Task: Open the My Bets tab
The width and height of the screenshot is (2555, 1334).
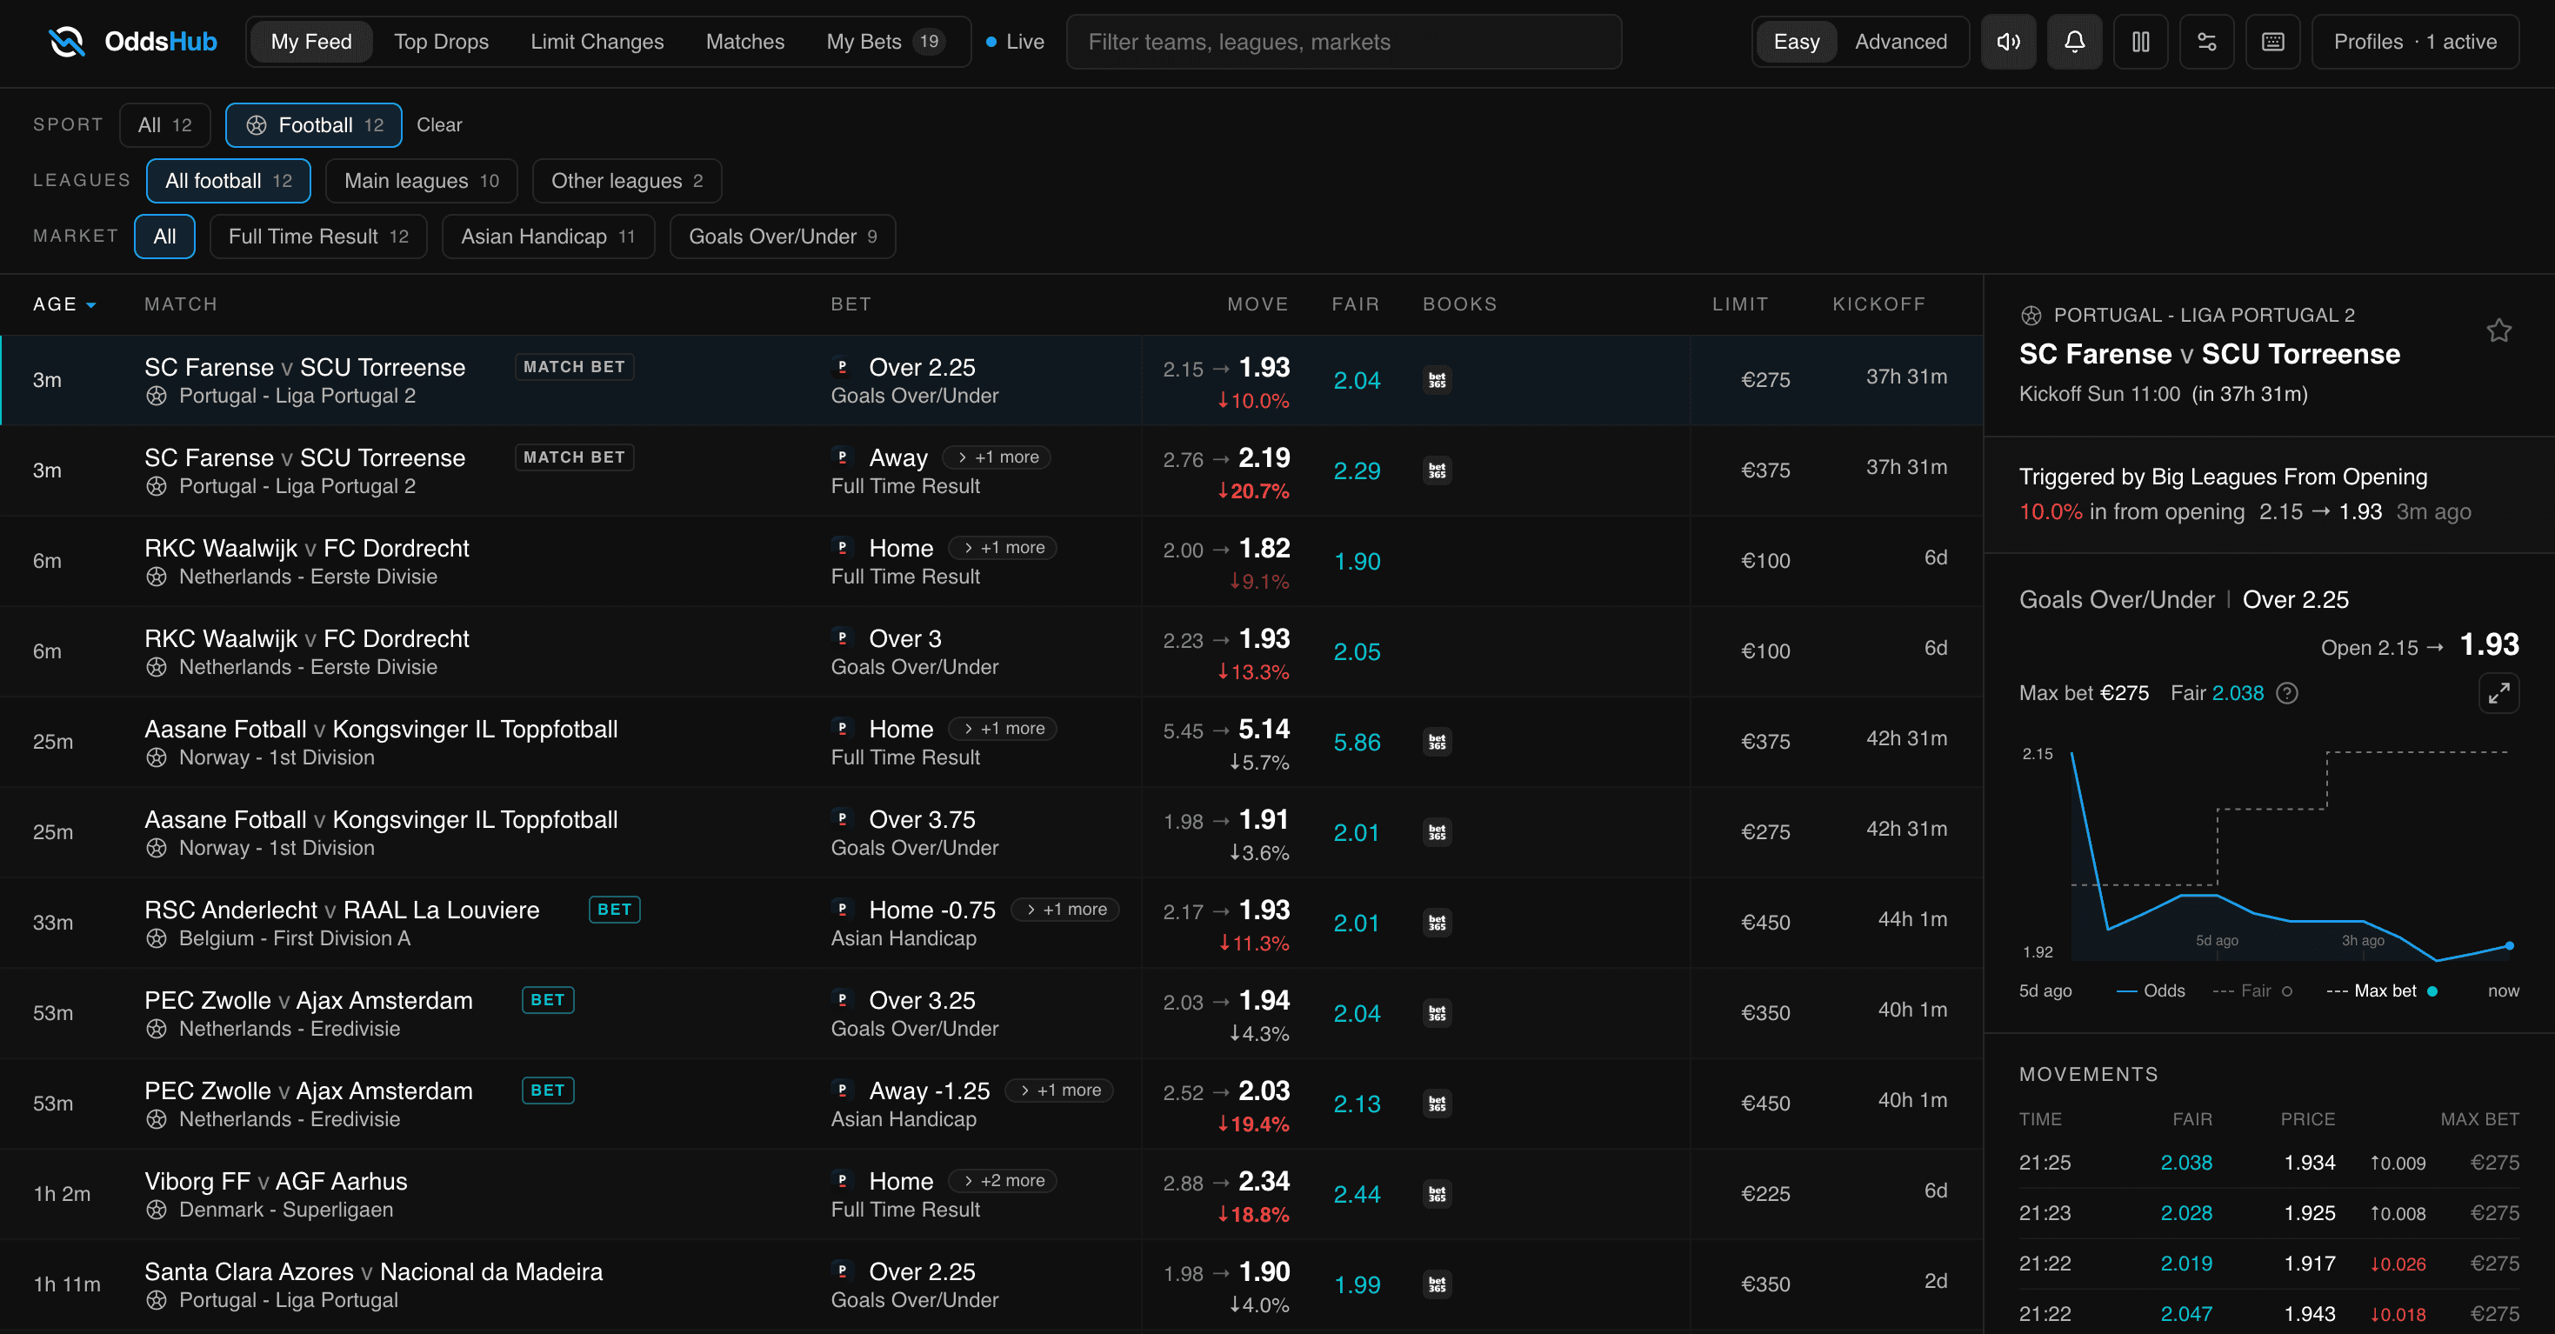Action: [x=884, y=42]
